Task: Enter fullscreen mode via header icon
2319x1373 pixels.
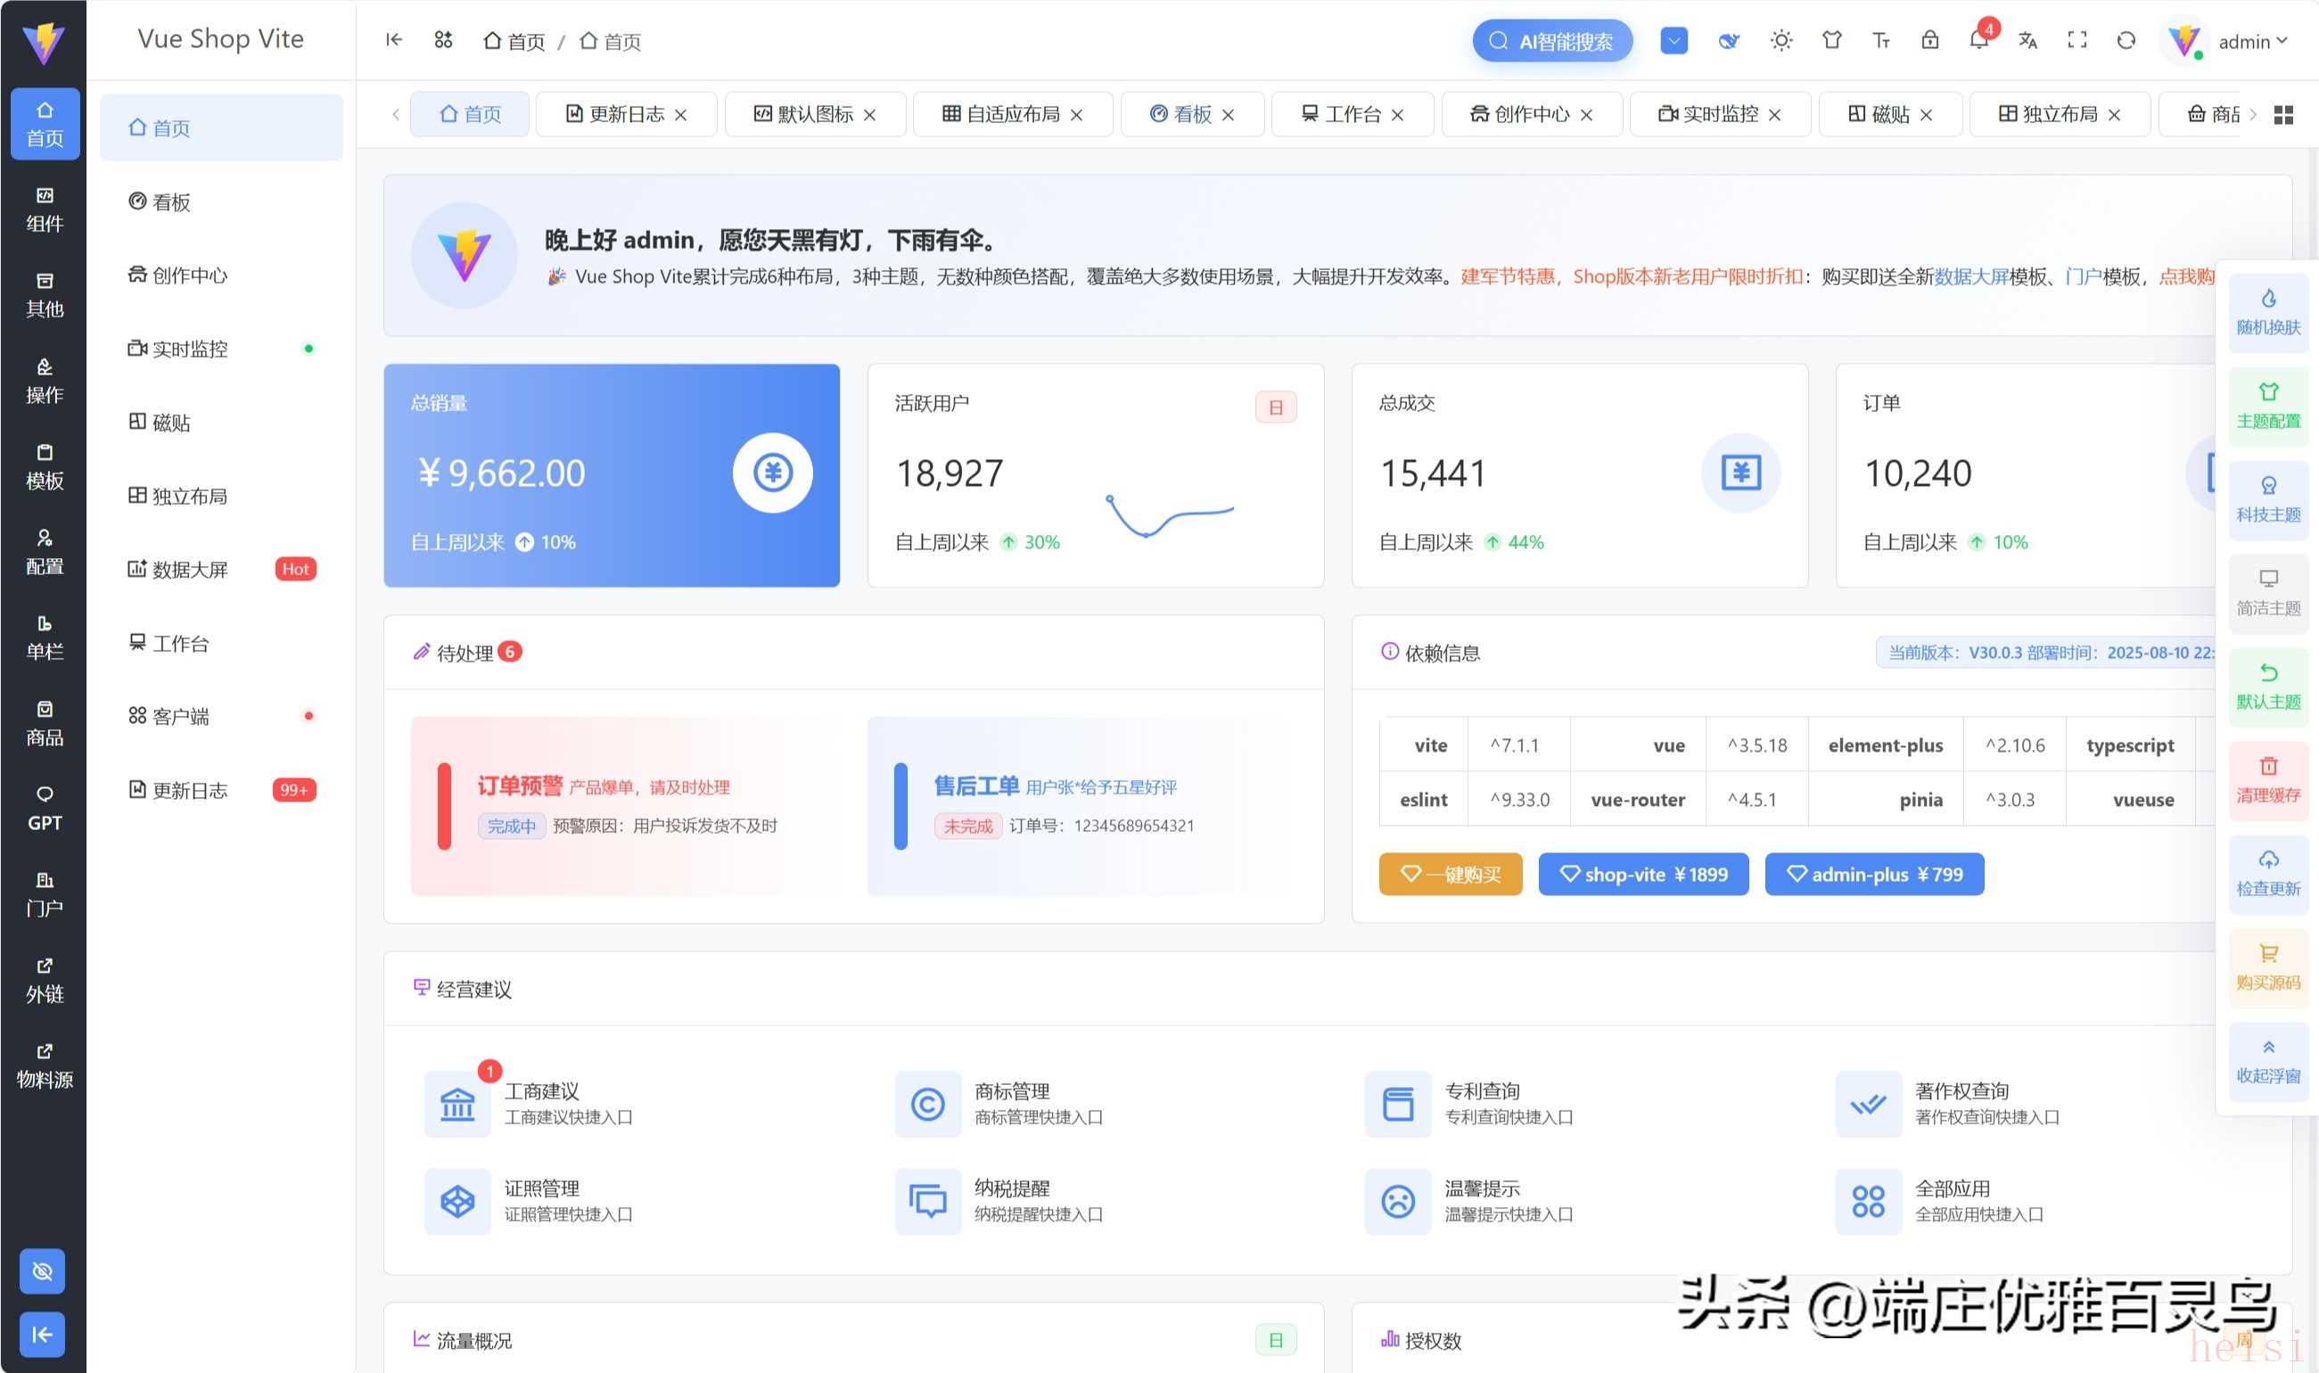Action: pos(2076,41)
